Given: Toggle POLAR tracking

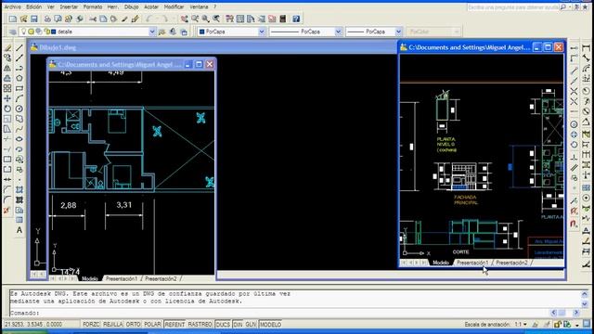Looking at the screenshot, I should tap(152, 325).
